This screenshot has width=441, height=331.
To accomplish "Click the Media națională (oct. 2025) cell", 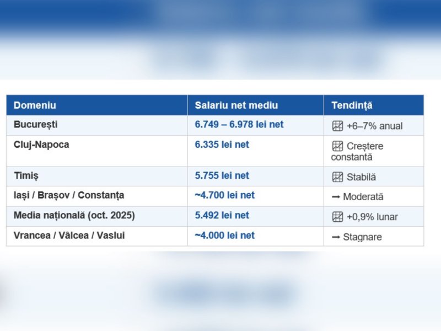I will point(74,215).
